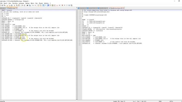Screen dimensions: 182x102
Task: Click the Close All documents toolbar icon
Action: coord(9,5)
